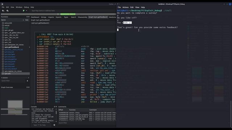Click the function icon beside sym.win
Image resolution: width=232 pixels, height=130 pixels.
click(3, 74)
